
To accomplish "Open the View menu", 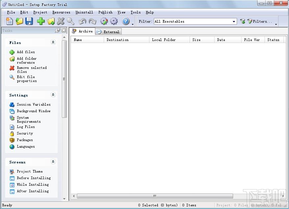I will [x=121, y=12].
